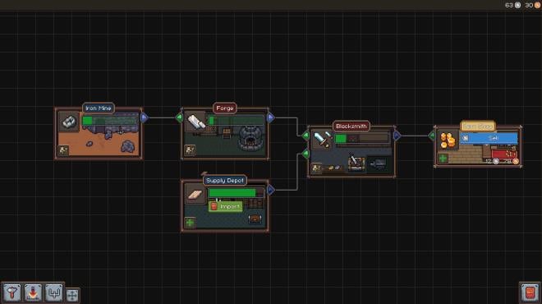
Task: Click the shop node green input connector
Action: point(432,136)
